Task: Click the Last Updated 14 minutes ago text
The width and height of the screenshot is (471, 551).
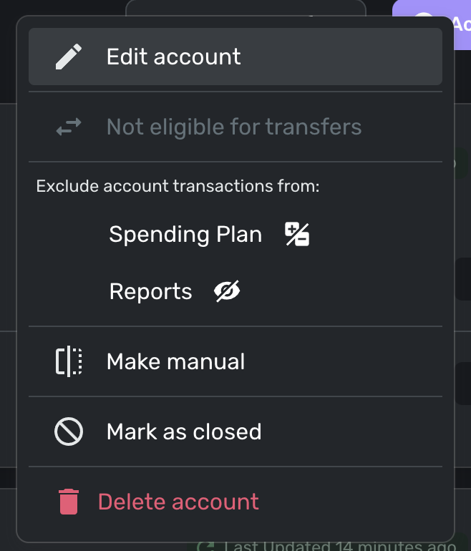Action: (336, 547)
